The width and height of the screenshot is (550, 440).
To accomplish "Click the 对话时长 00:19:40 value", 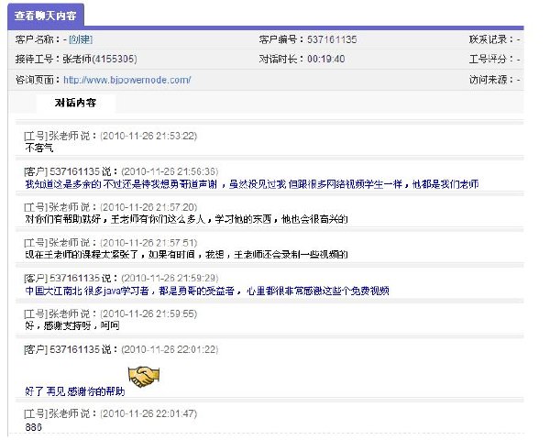I will point(325,59).
